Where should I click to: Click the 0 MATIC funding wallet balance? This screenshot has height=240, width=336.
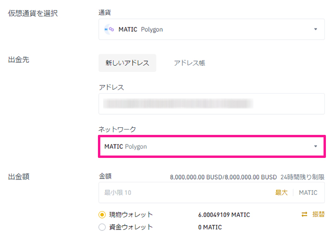click(x=210, y=227)
